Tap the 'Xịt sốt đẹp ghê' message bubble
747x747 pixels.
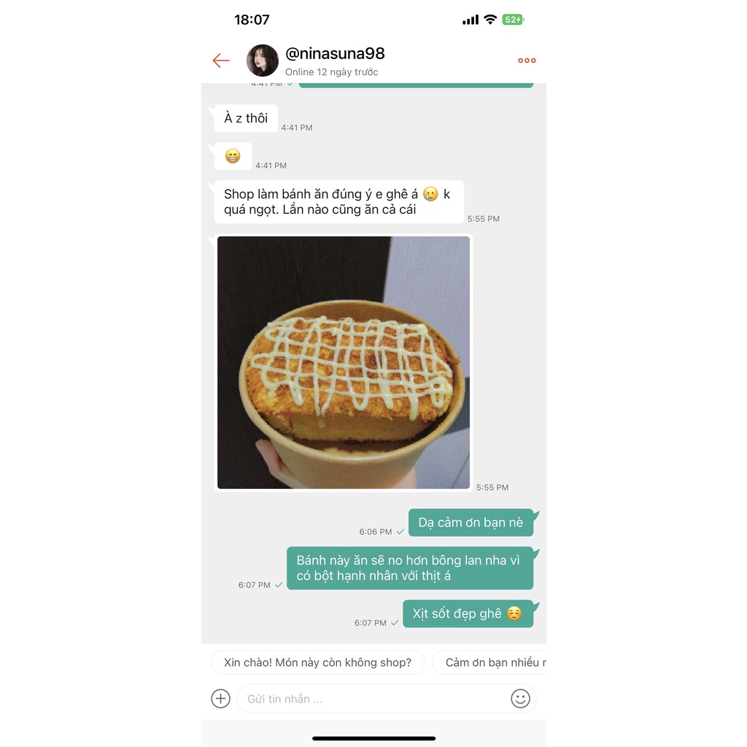tap(468, 614)
